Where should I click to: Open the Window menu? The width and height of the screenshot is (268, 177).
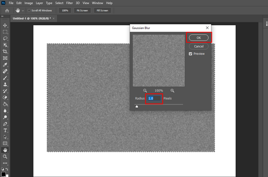(97, 3)
